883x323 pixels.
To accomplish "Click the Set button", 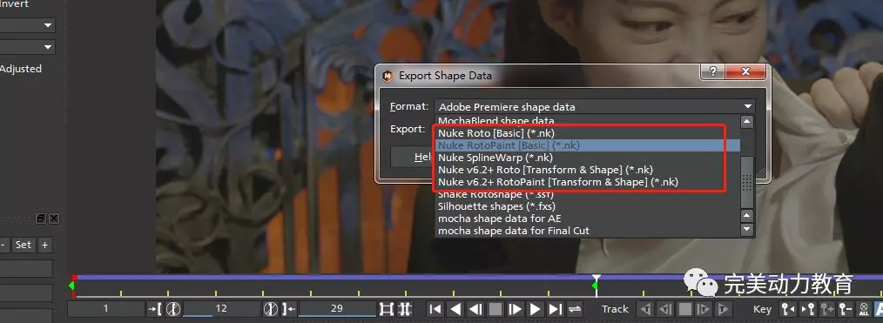I will 24,245.
